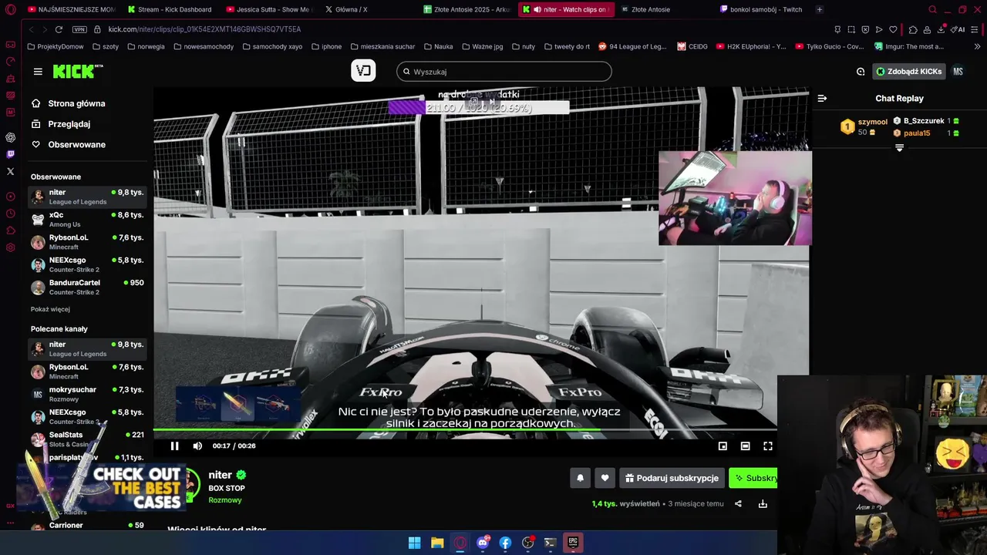987x555 pixels.
Task: Download the clip
Action: [x=763, y=503]
